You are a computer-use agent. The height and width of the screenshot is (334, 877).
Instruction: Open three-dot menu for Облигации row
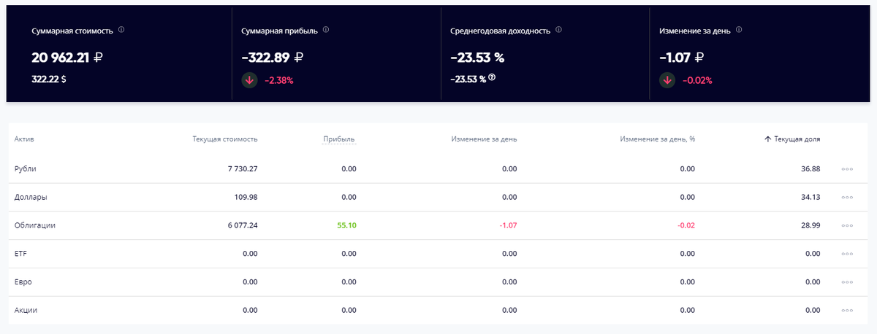tap(847, 226)
